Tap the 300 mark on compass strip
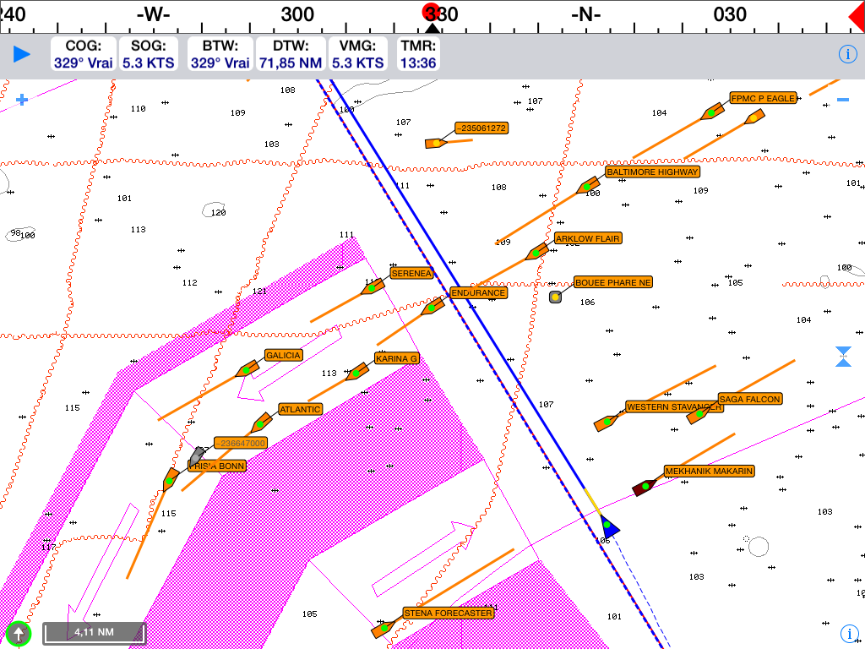 click(297, 15)
